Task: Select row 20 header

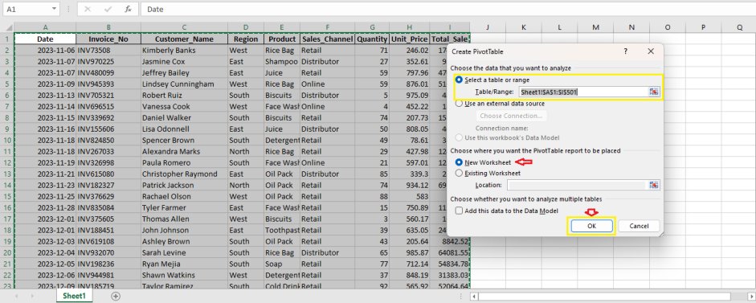Action: (x=7, y=252)
